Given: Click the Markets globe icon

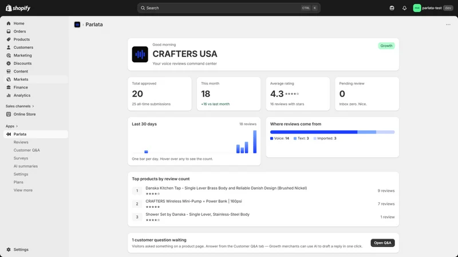Looking at the screenshot, I should click(x=9, y=79).
